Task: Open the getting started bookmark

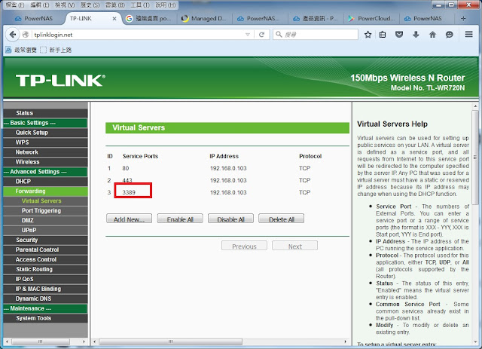Action: [x=56, y=50]
